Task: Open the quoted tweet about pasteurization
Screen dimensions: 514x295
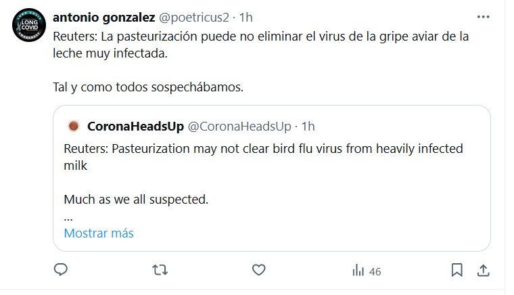Action: [x=264, y=156]
